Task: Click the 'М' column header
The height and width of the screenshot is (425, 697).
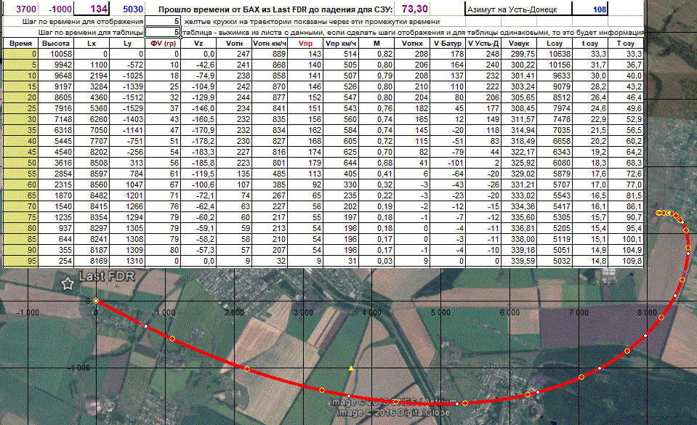Action: pyautogui.click(x=376, y=43)
